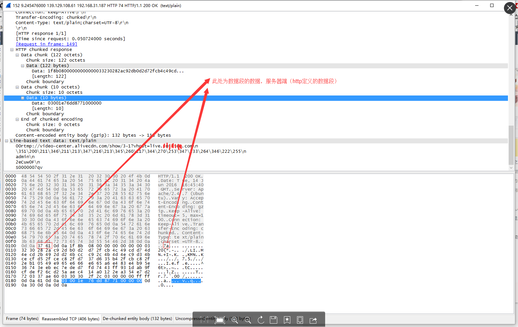Share the image with the share arrow icon

pyautogui.click(x=313, y=320)
